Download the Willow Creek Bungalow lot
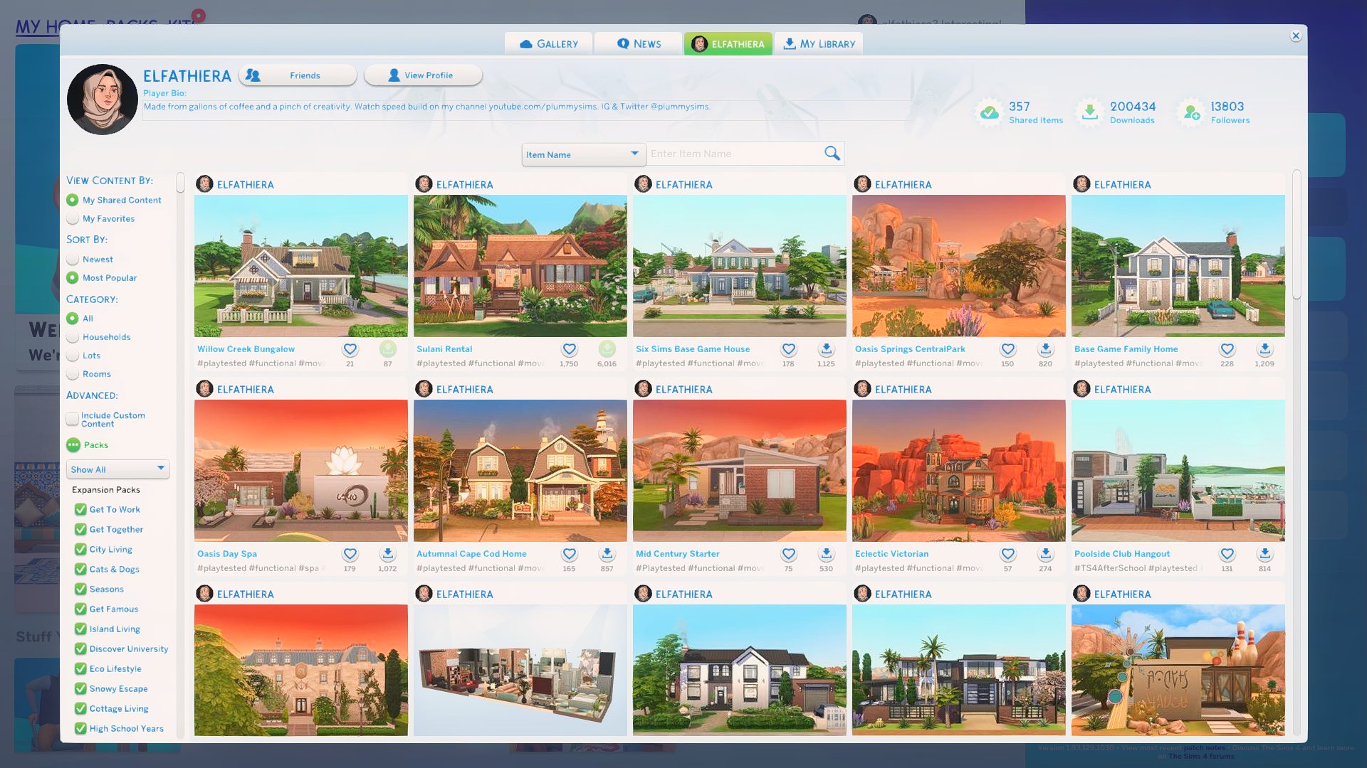Screen dimensions: 1367x768 387,349
